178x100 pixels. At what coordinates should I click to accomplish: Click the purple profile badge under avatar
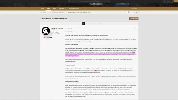pos(44,37)
